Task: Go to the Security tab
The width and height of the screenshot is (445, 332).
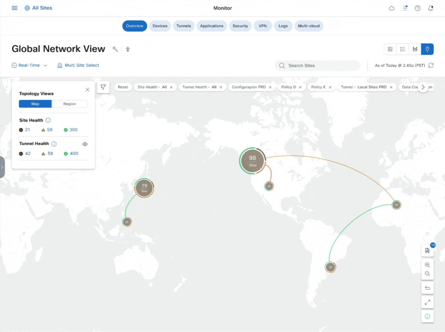Action: tap(240, 26)
